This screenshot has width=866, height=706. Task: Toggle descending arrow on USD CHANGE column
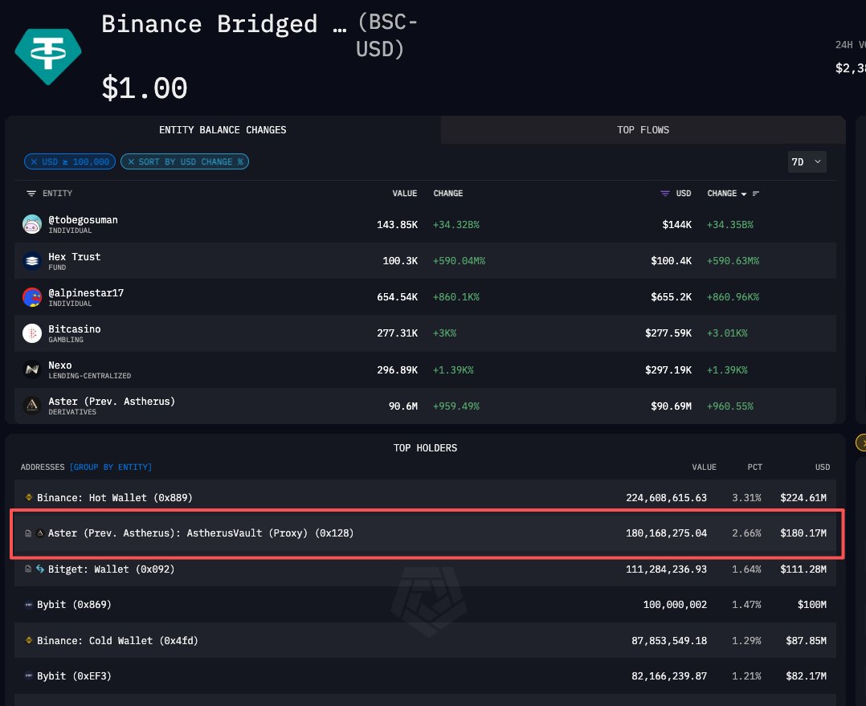click(x=743, y=194)
